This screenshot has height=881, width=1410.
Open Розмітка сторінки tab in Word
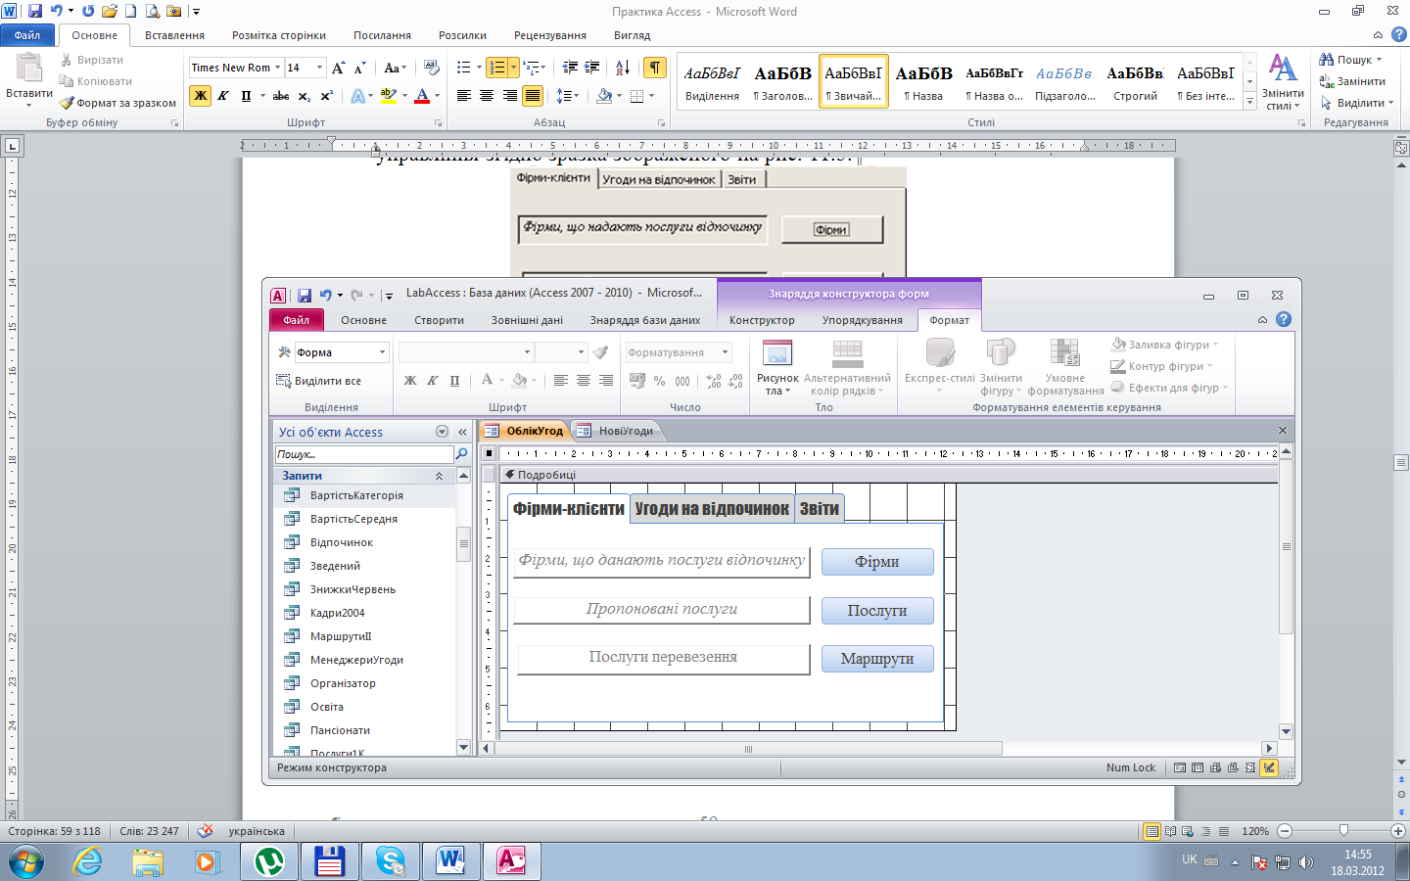pyautogui.click(x=279, y=35)
